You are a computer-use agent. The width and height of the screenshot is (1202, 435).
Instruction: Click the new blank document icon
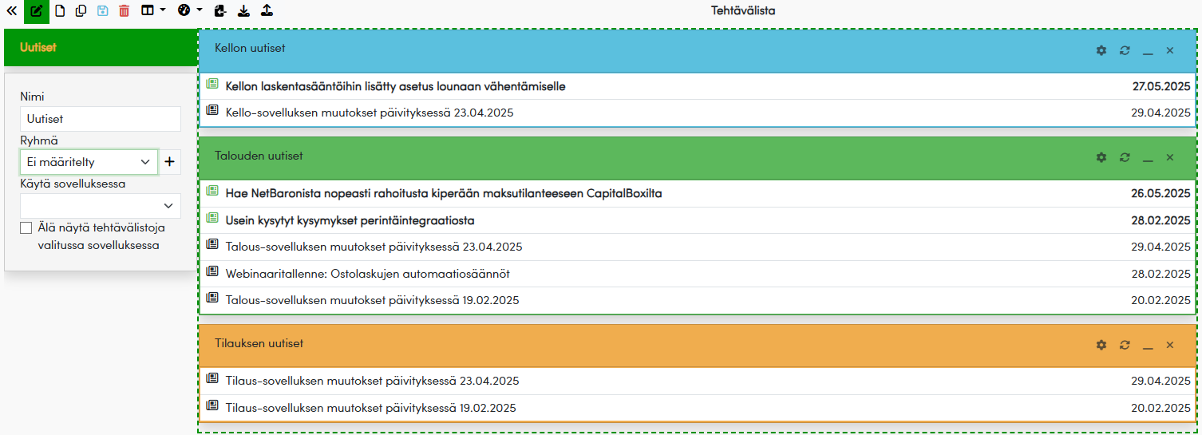pyautogui.click(x=59, y=11)
